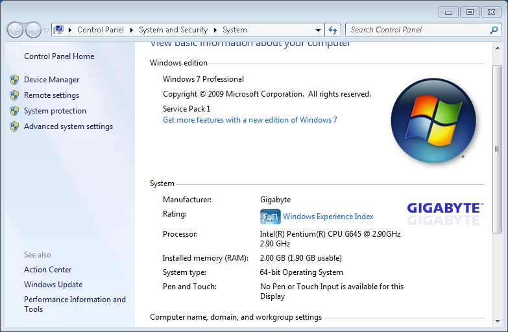Click the Windows logo orb image
508x332 pixels.
[433, 121]
